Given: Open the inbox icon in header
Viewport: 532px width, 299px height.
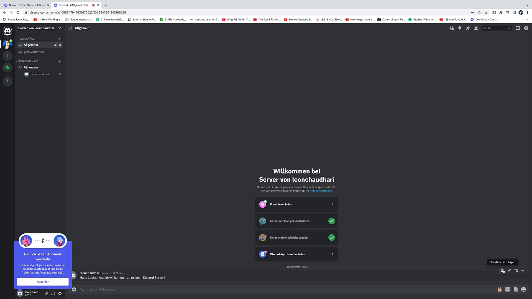Looking at the screenshot, I should click(518, 28).
